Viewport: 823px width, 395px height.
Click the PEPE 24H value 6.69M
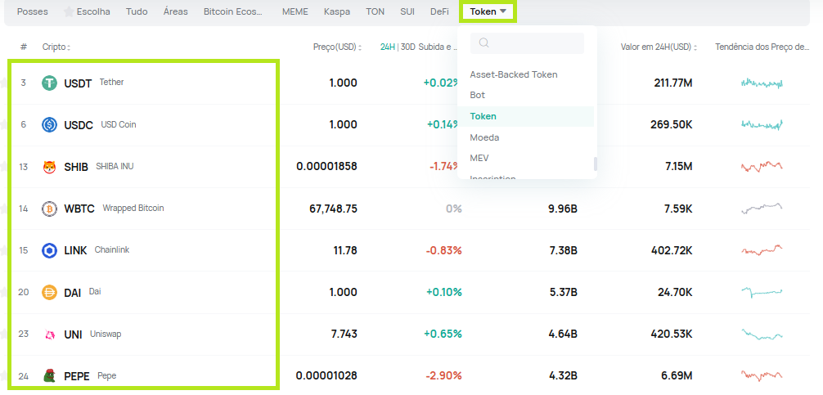coord(677,375)
